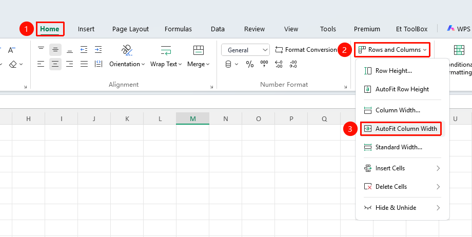The height and width of the screenshot is (237, 472).
Task: Open the eraser Clear dropdown arrow
Action: [21, 64]
